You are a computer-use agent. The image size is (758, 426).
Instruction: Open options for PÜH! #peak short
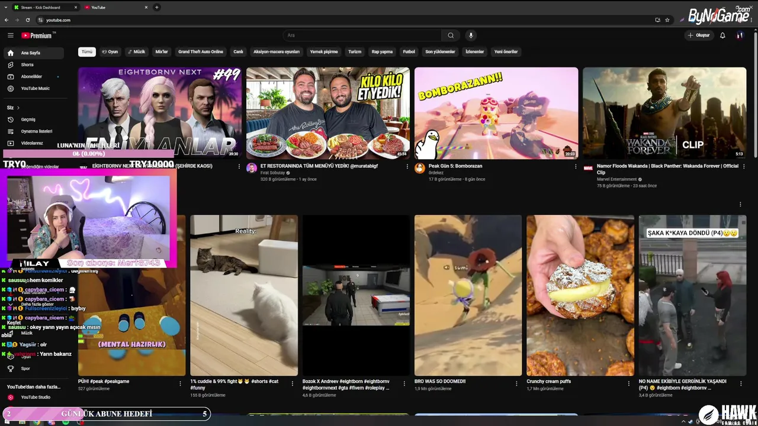(x=181, y=383)
